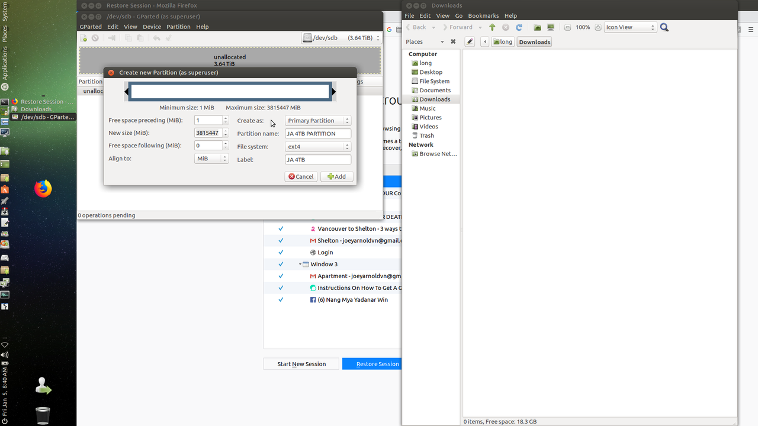The height and width of the screenshot is (426, 758).
Task: Click the Restore Session button
Action: coord(372,364)
